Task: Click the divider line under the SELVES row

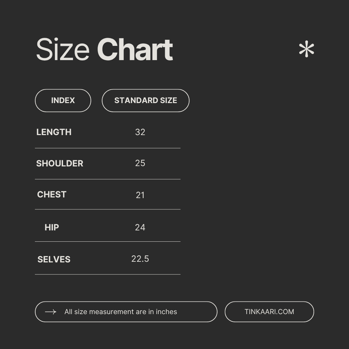Action: click(108, 274)
